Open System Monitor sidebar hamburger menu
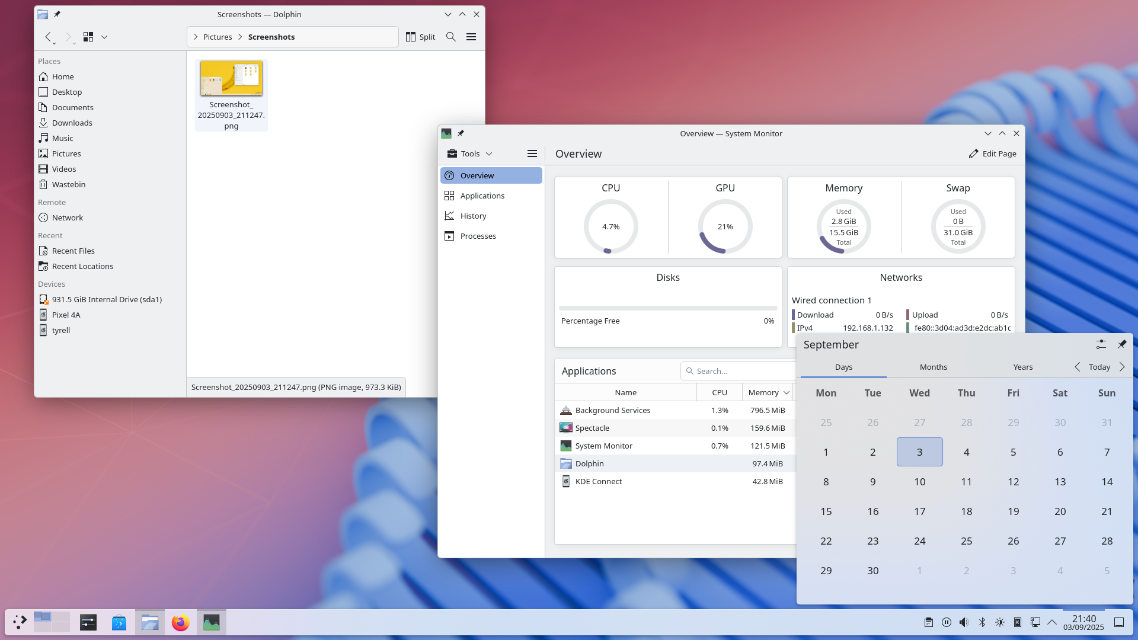The width and height of the screenshot is (1138, 640). pyautogui.click(x=532, y=153)
